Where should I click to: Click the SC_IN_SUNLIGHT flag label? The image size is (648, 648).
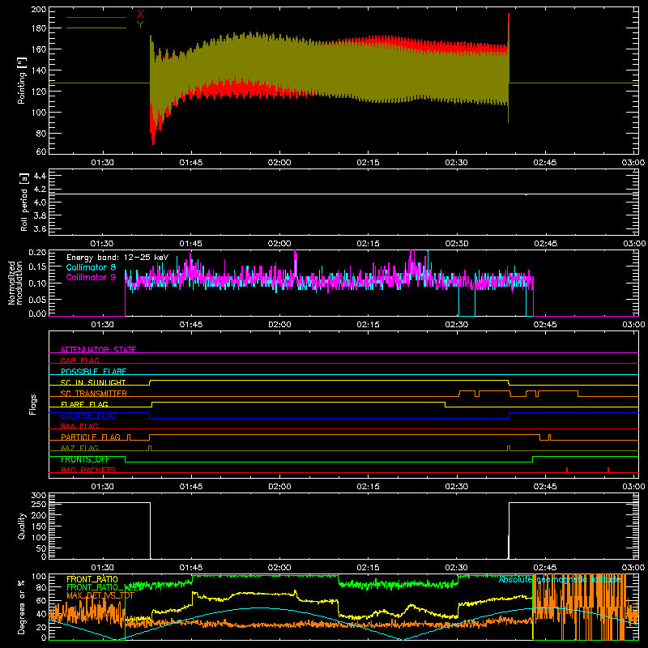point(93,382)
